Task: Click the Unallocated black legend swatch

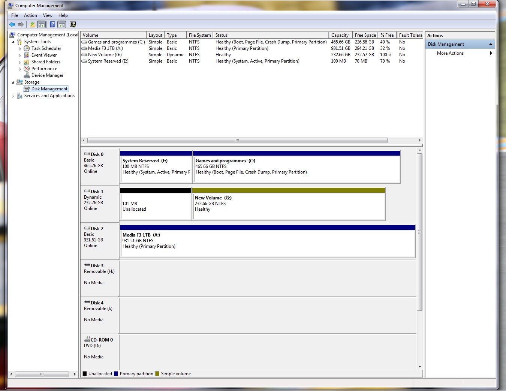Action: 85,374
